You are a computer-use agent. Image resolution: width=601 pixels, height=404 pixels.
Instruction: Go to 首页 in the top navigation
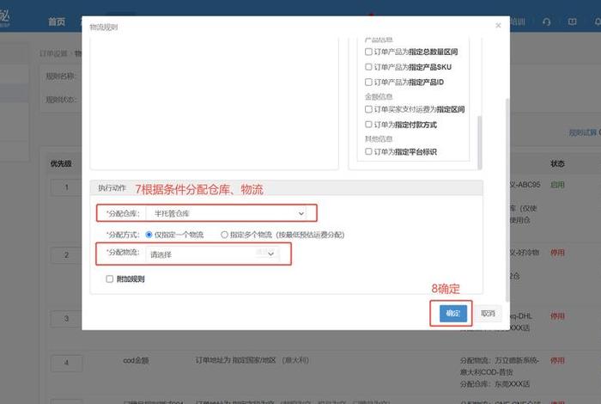click(x=57, y=21)
